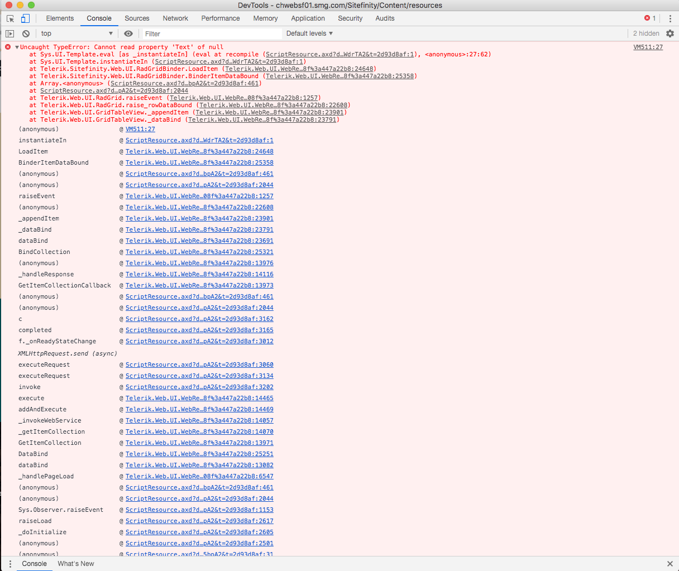The image size is (679, 571).
Task: Open the Application tab
Action: tap(308, 18)
